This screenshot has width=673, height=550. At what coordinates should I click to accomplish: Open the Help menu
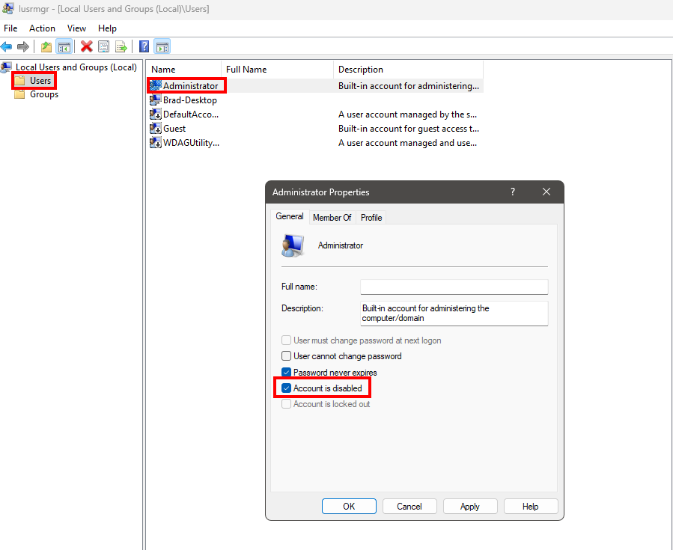107,28
